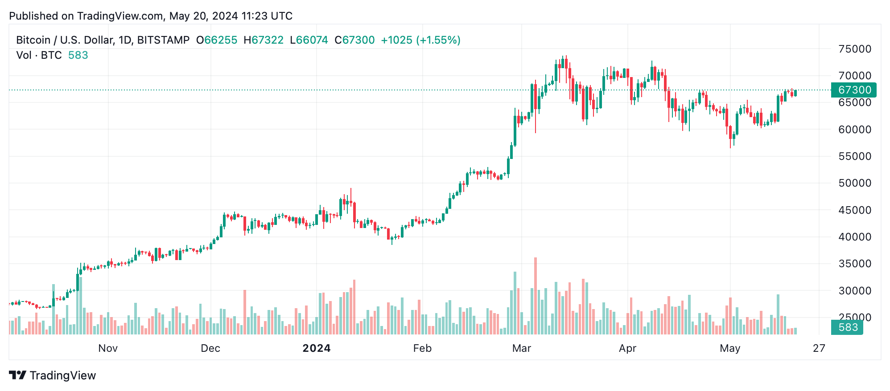Select the Nov label on the time axis

(x=108, y=348)
